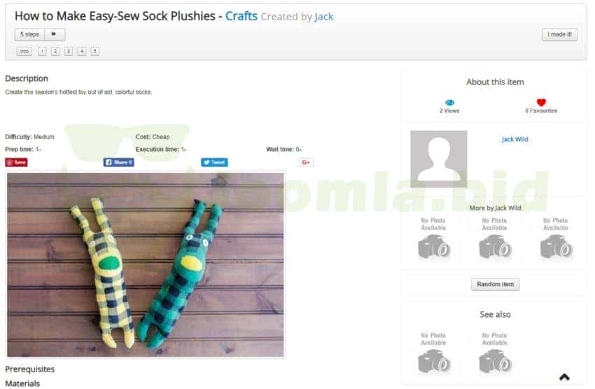Open the Crafts category link
Screen dimensions: 595x389
[241, 16]
